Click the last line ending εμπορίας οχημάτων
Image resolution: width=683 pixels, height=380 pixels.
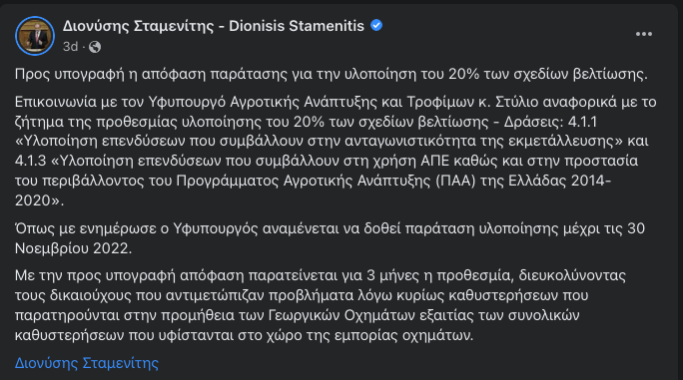tap(244, 335)
